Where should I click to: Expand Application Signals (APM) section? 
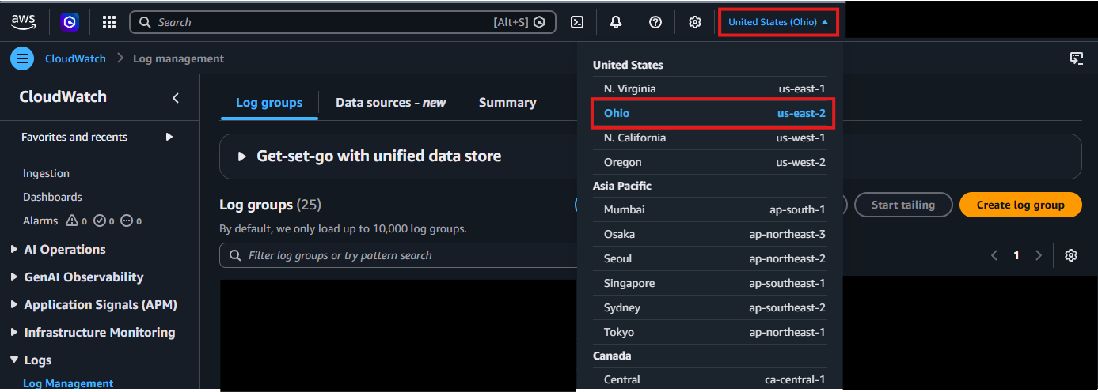[14, 305]
